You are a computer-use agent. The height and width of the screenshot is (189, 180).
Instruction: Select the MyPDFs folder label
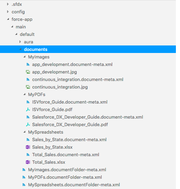37,95
